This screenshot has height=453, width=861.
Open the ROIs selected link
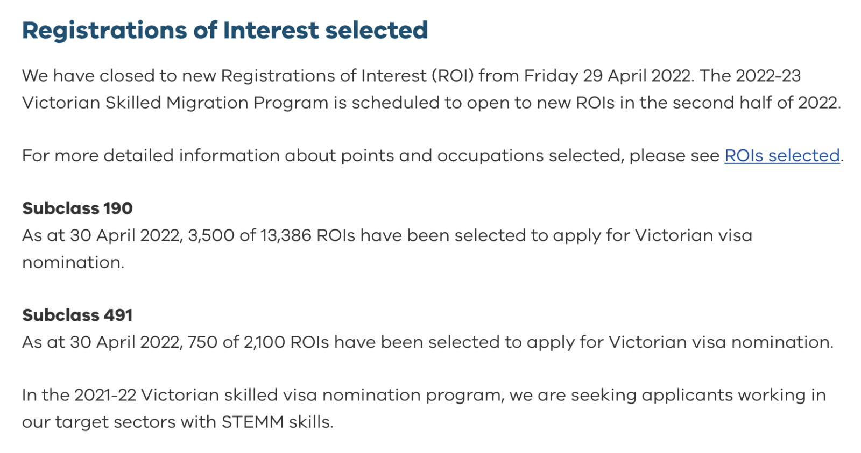coord(782,156)
